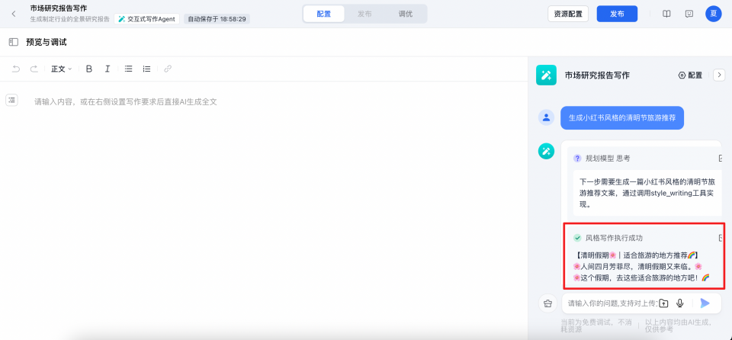This screenshot has width=732, height=340.
Task: Click the 市场研究报告写作 agent logo
Action: (x=546, y=75)
